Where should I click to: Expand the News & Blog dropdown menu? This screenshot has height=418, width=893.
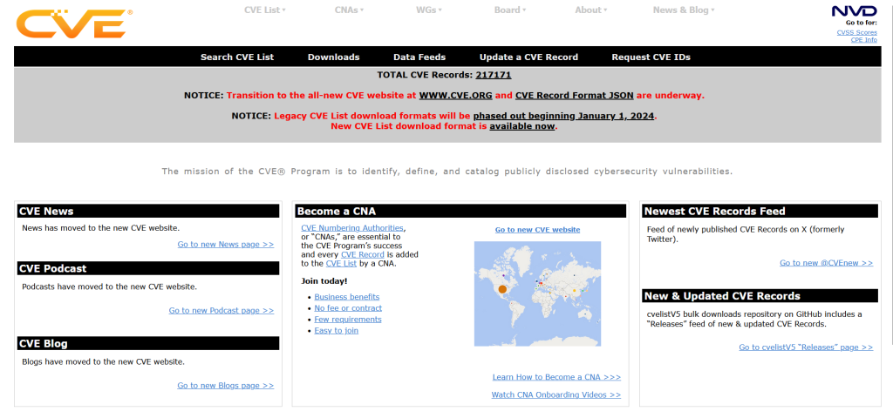pos(684,10)
